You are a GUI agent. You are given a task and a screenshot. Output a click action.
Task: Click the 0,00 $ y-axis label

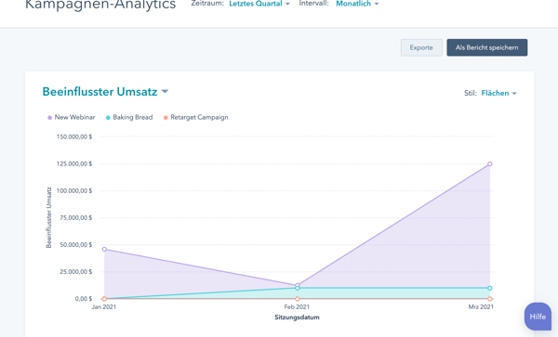[84, 299]
